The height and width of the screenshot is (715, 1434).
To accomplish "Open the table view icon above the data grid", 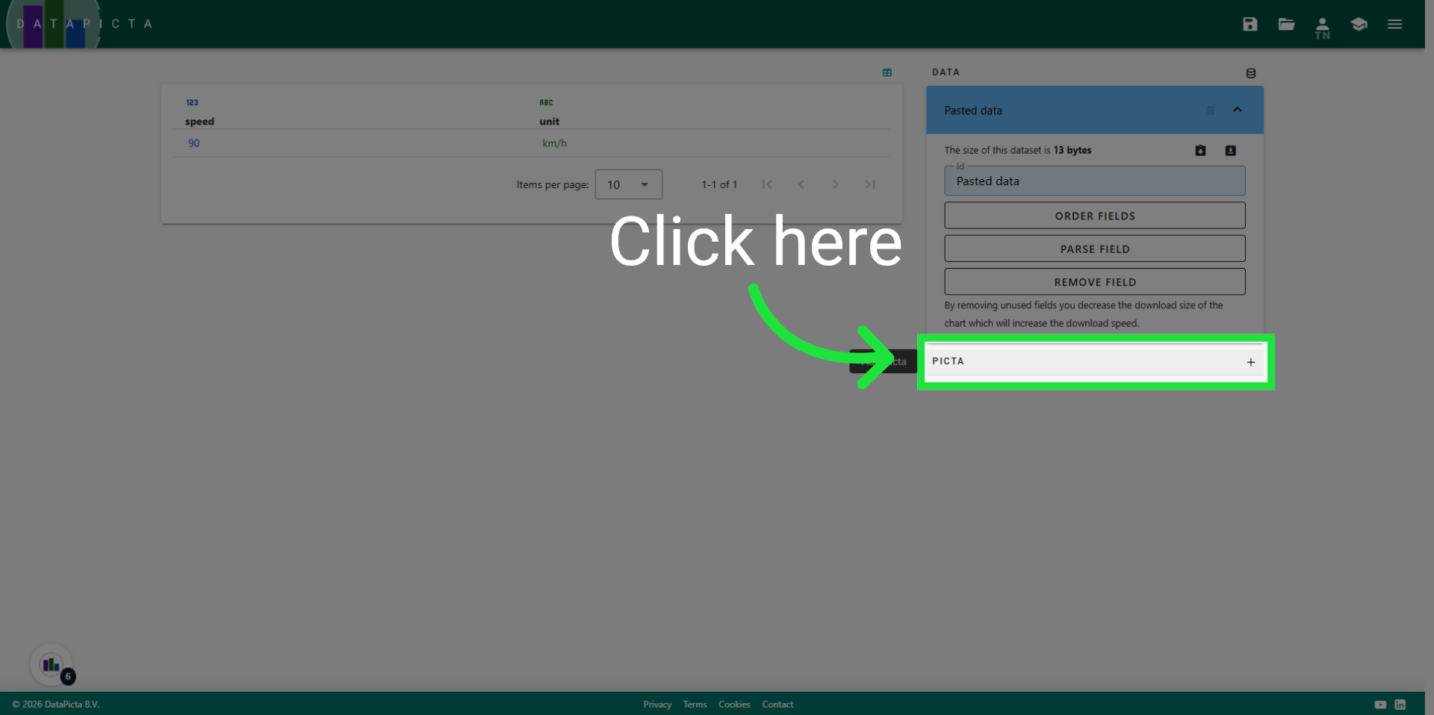I will tap(887, 72).
